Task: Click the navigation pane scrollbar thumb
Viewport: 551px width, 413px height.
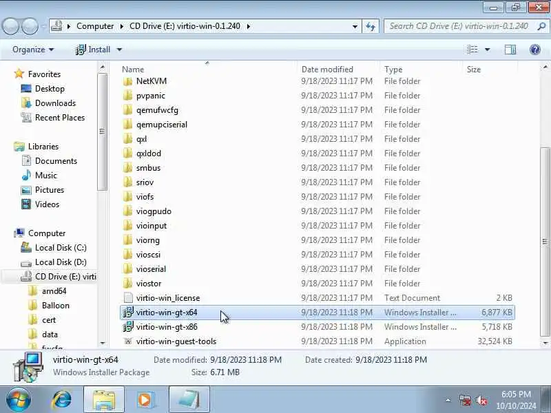Action: point(102,131)
